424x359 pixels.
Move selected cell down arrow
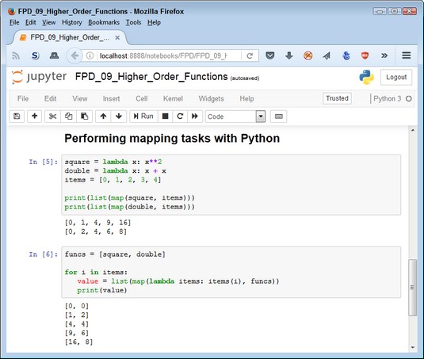(x=119, y=116)
